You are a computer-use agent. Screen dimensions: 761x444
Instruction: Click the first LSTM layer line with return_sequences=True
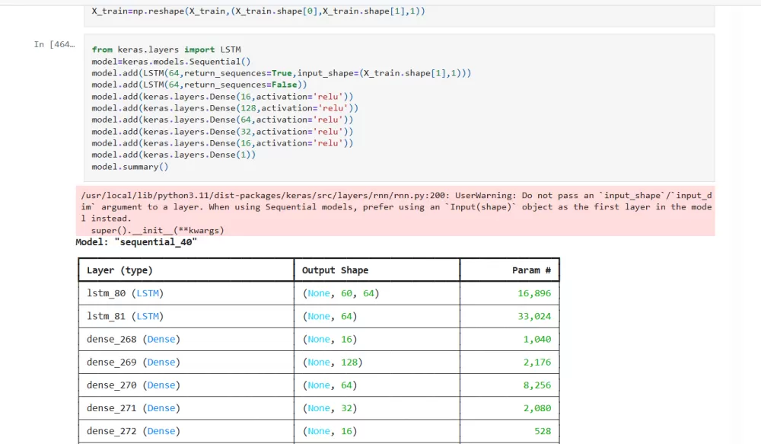coord(281,73)
